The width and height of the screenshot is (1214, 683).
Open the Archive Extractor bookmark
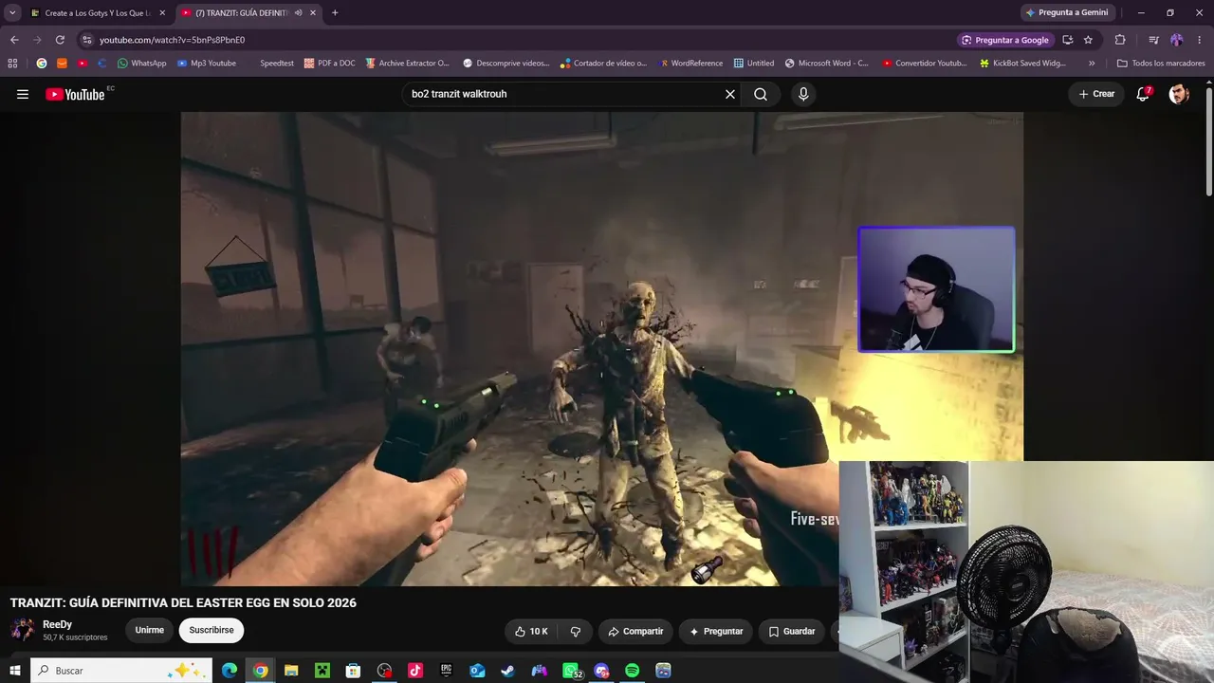[408, 64]
